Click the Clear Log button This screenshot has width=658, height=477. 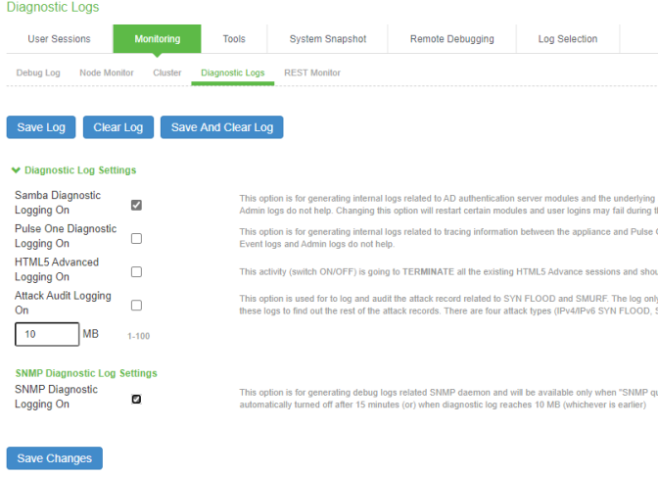tap(118, 127)
